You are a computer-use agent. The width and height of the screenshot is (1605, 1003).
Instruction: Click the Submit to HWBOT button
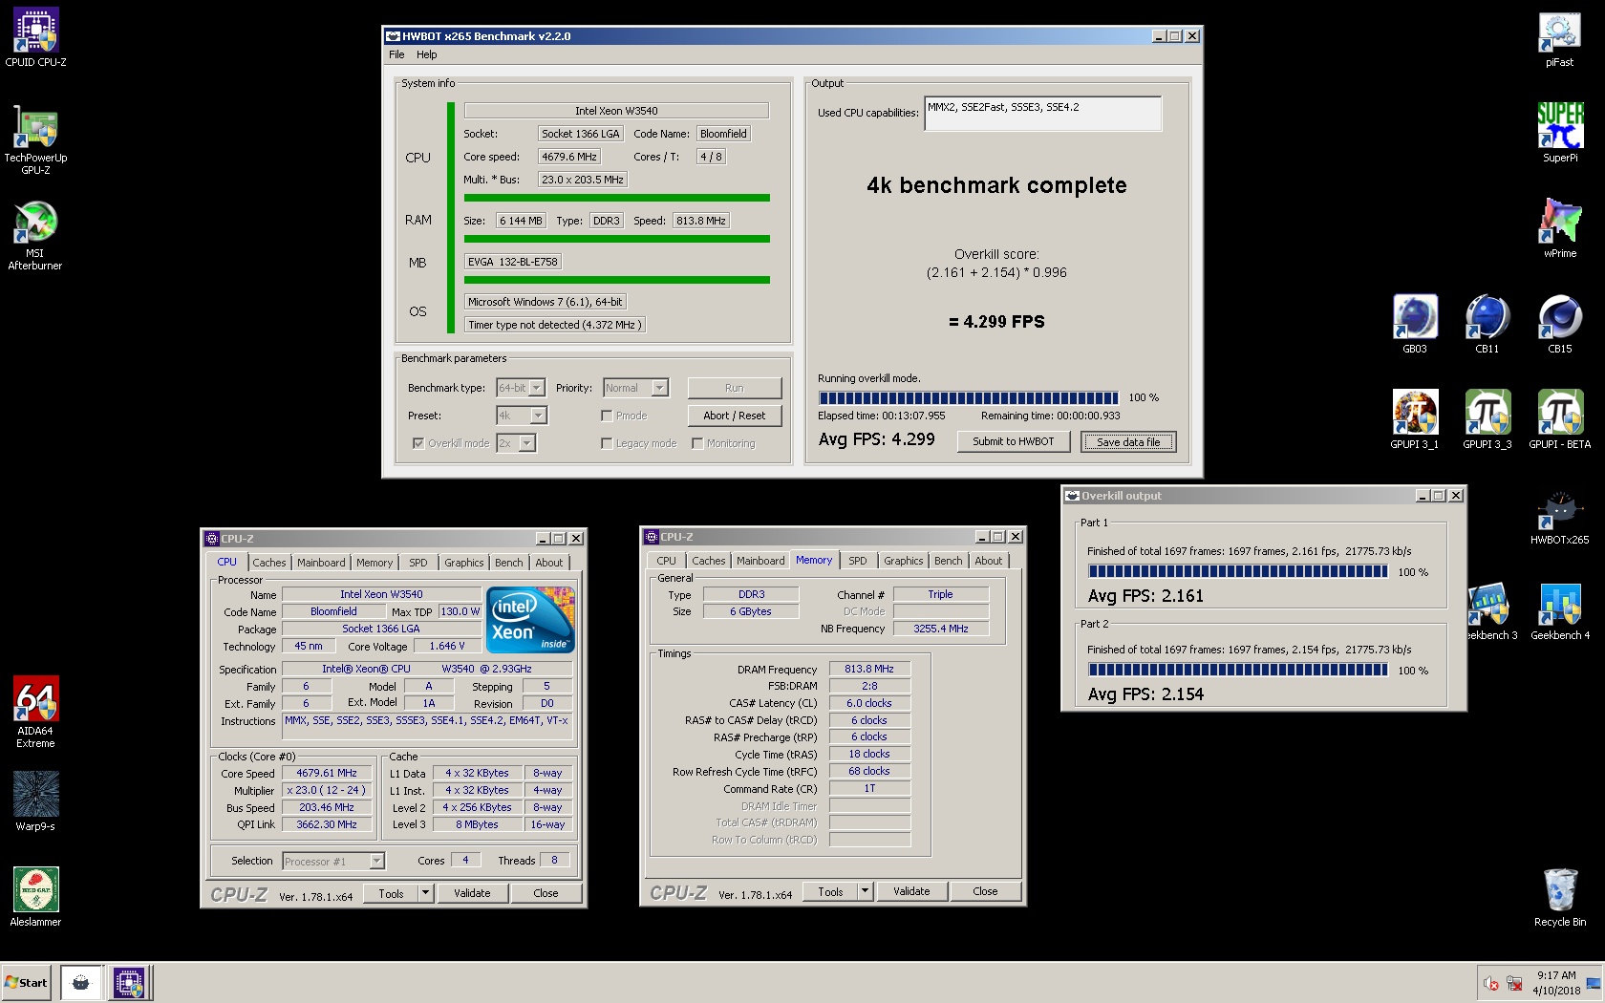1014,441
